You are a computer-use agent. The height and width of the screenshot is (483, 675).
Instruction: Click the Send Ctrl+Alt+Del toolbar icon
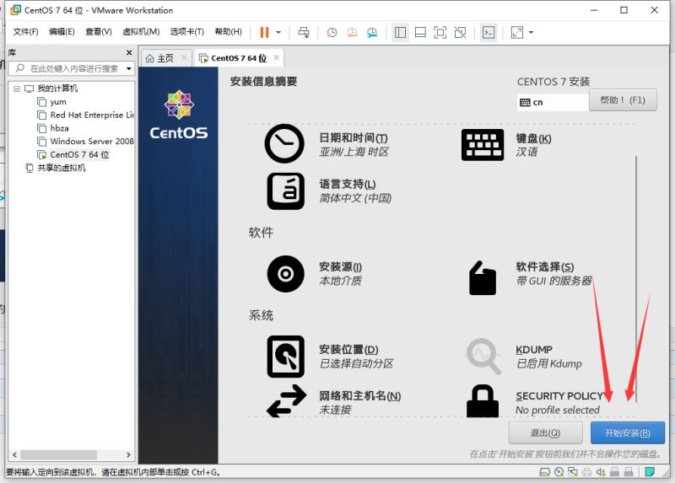pyautogui.click(x=304, y=32)
